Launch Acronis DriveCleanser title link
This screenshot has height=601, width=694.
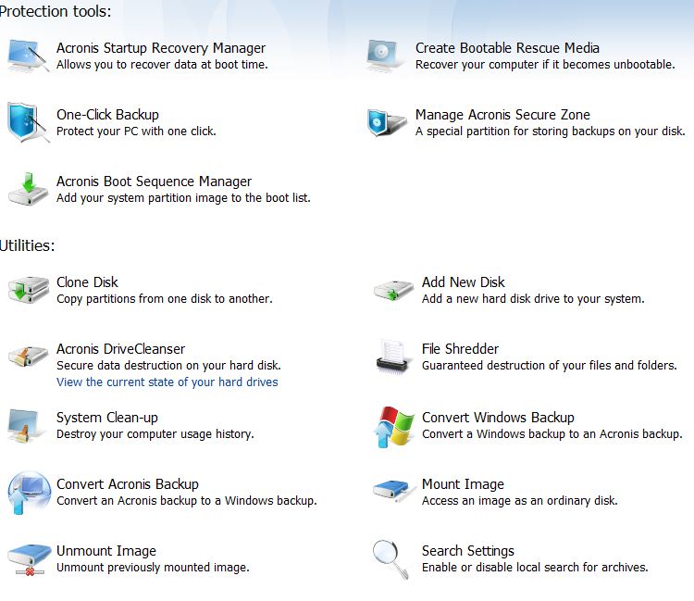point(120,349)
